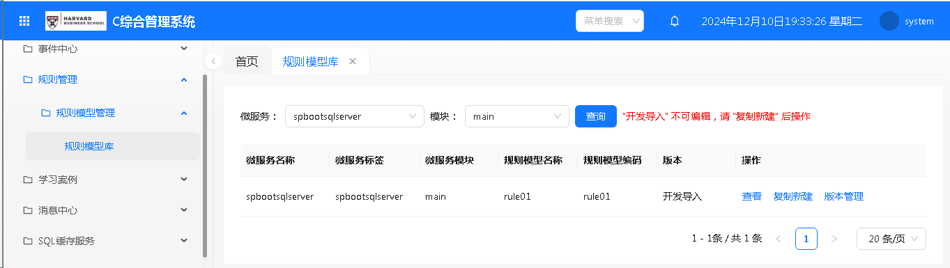Go to page 1 in pagination
950x268 pixels.
tap(806, 239)
